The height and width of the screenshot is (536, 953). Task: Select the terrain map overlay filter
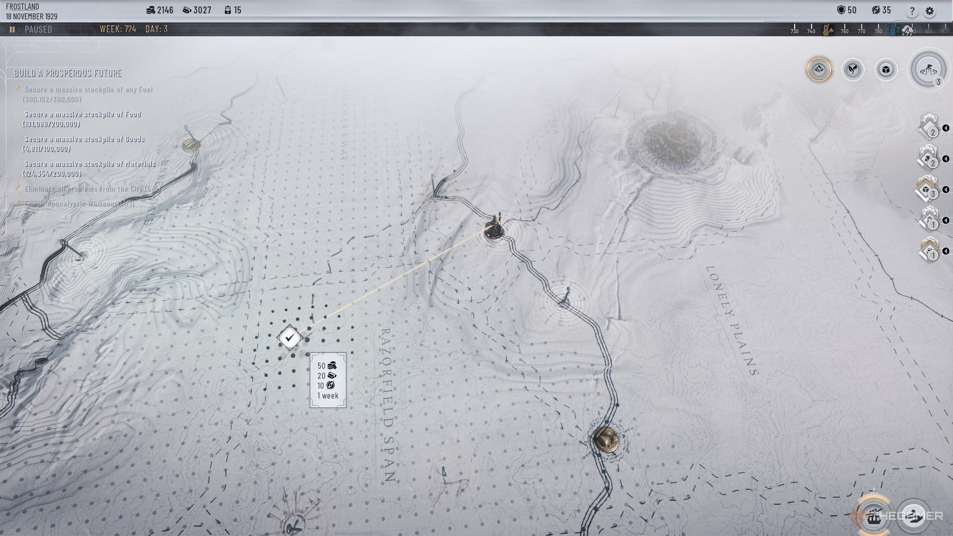coord(819,69)
